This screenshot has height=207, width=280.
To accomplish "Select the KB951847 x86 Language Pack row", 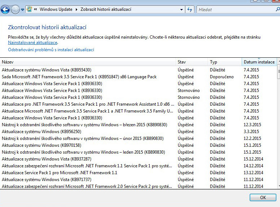I will (x=138, y=77).
